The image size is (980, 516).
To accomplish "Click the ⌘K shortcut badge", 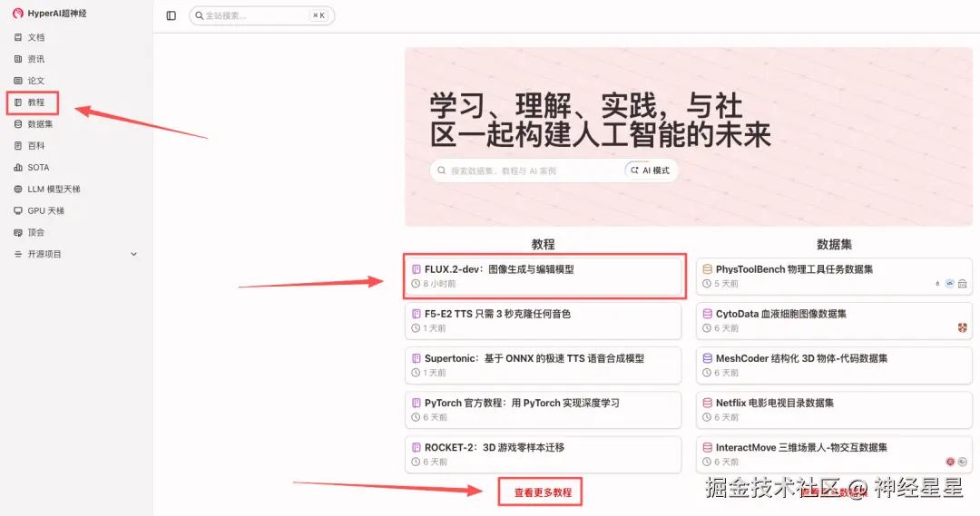I will (318, 15).
